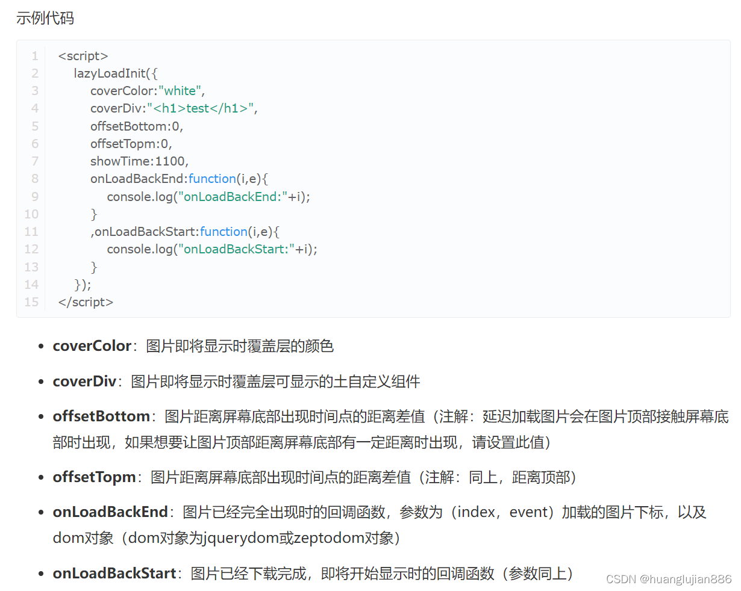Click line number 8 in the code block

(x=34, y=178)
